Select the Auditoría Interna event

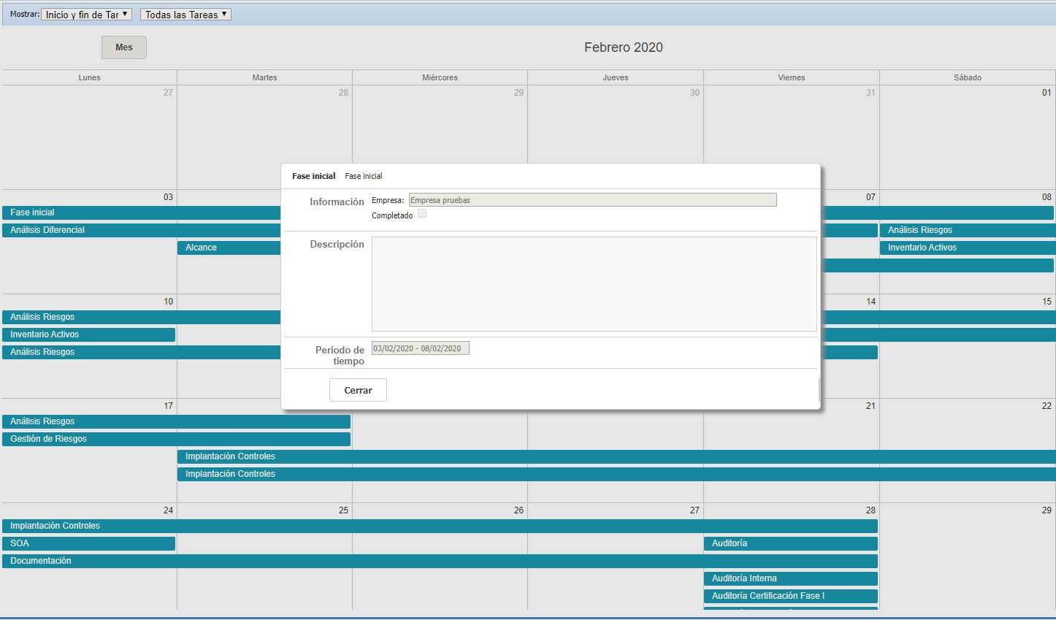[790, 578]
